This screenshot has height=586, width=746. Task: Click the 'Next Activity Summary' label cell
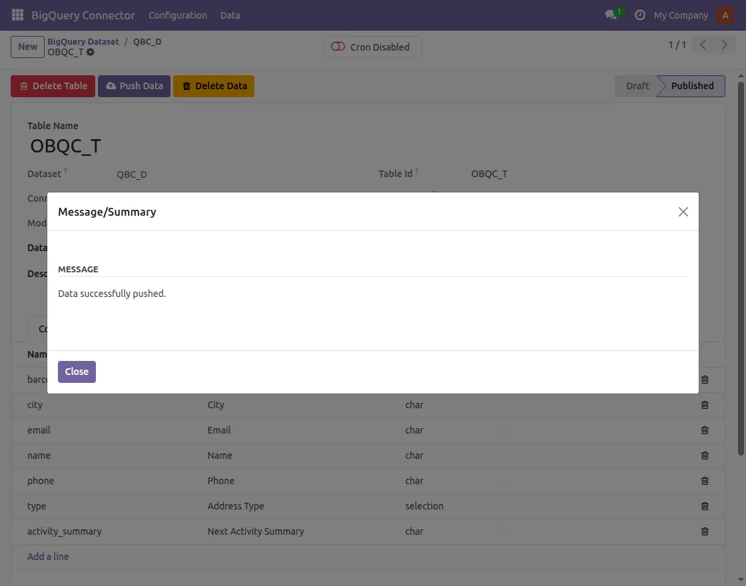click(x=256, y=531)
